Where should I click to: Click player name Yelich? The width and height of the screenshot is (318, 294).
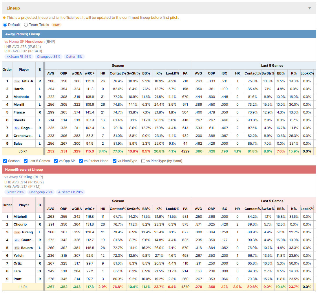19,256
